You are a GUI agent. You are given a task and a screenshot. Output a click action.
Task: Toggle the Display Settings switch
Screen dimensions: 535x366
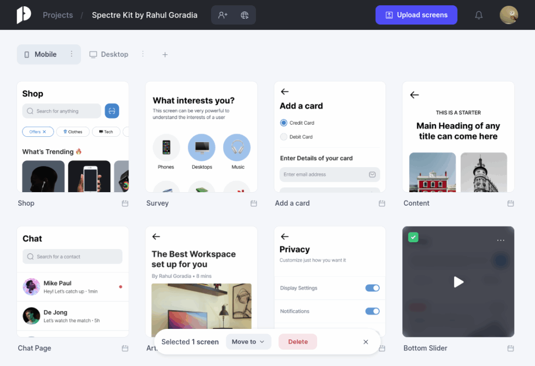tap(372, 288)
